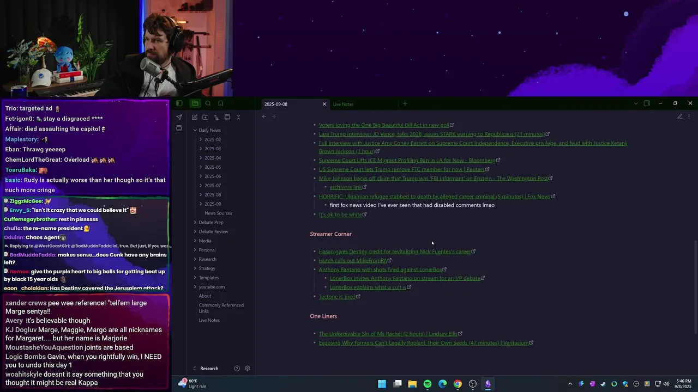Show hidden system tray icons
The image size is (698, 392).
pos(570,384)
